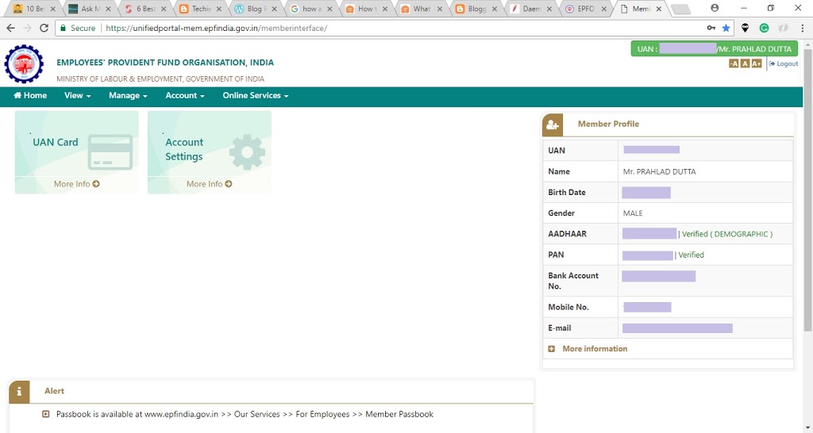Open the Manage dropdown menu

(x=128, y=95)
